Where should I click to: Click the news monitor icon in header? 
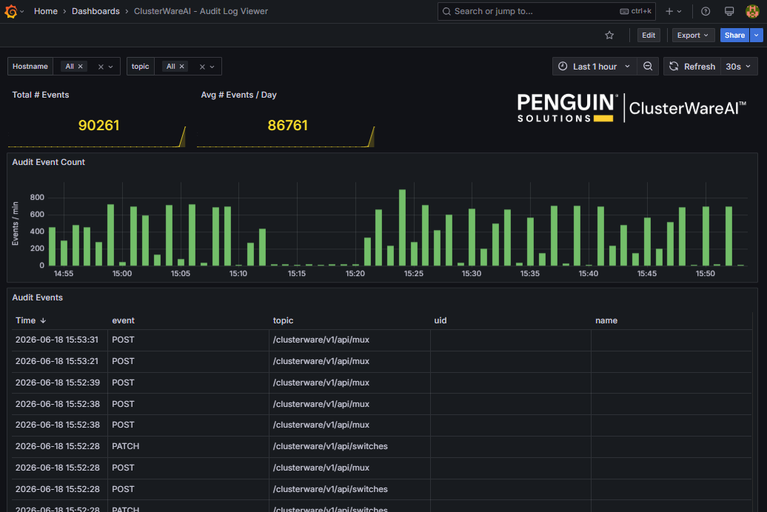click(729, 11)
